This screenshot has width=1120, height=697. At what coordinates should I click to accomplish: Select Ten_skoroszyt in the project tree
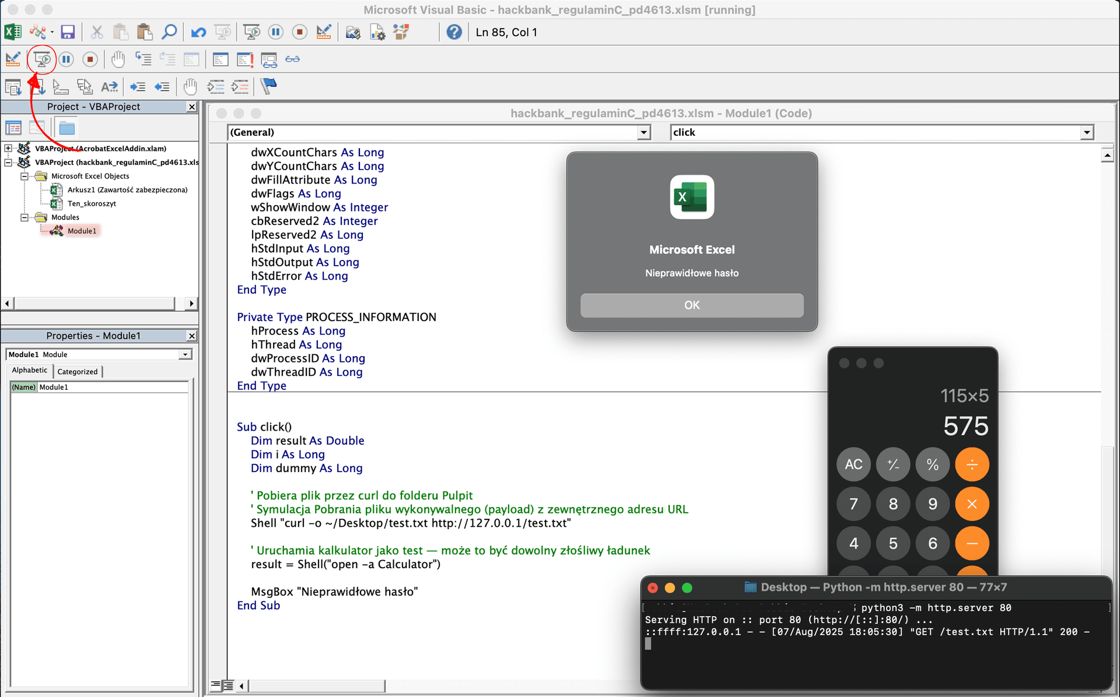coord(92,203)
